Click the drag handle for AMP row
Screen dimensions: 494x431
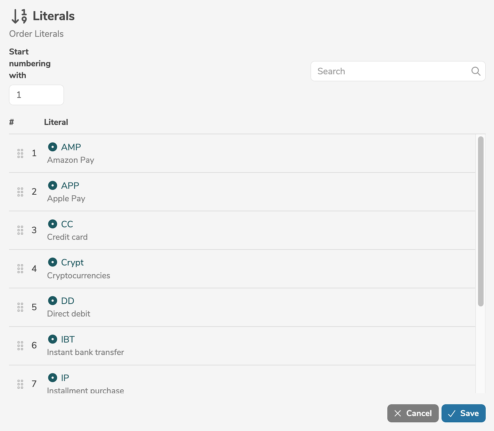(20, 153)
